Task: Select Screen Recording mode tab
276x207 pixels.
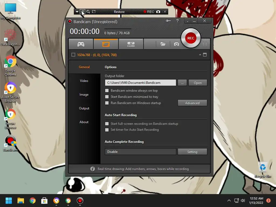Action: 106,44
